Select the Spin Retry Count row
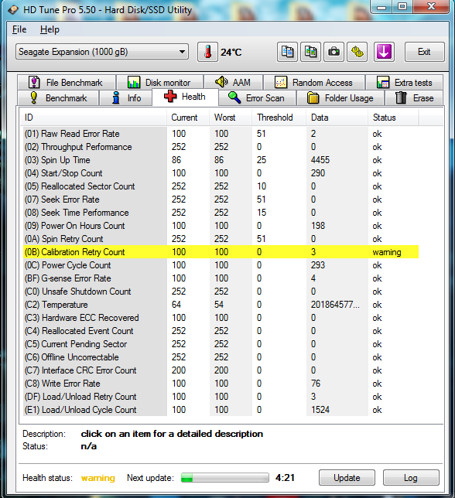 [221, 239]
